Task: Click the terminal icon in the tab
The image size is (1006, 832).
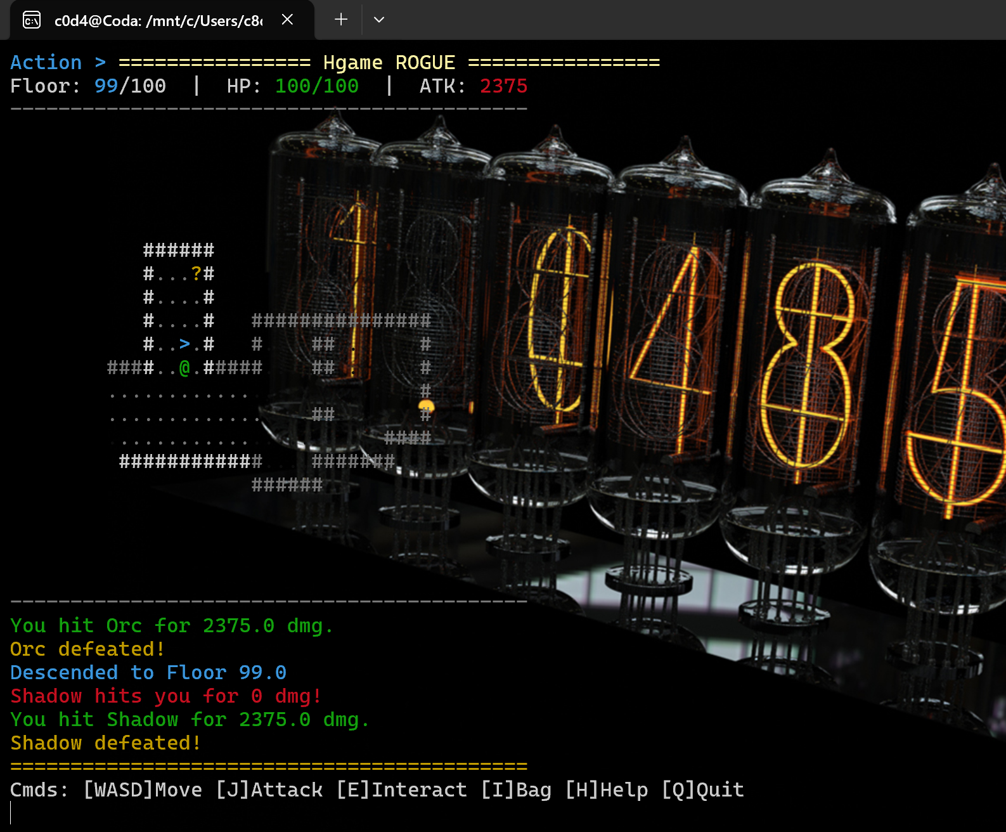Action: [x=32, y=20]
